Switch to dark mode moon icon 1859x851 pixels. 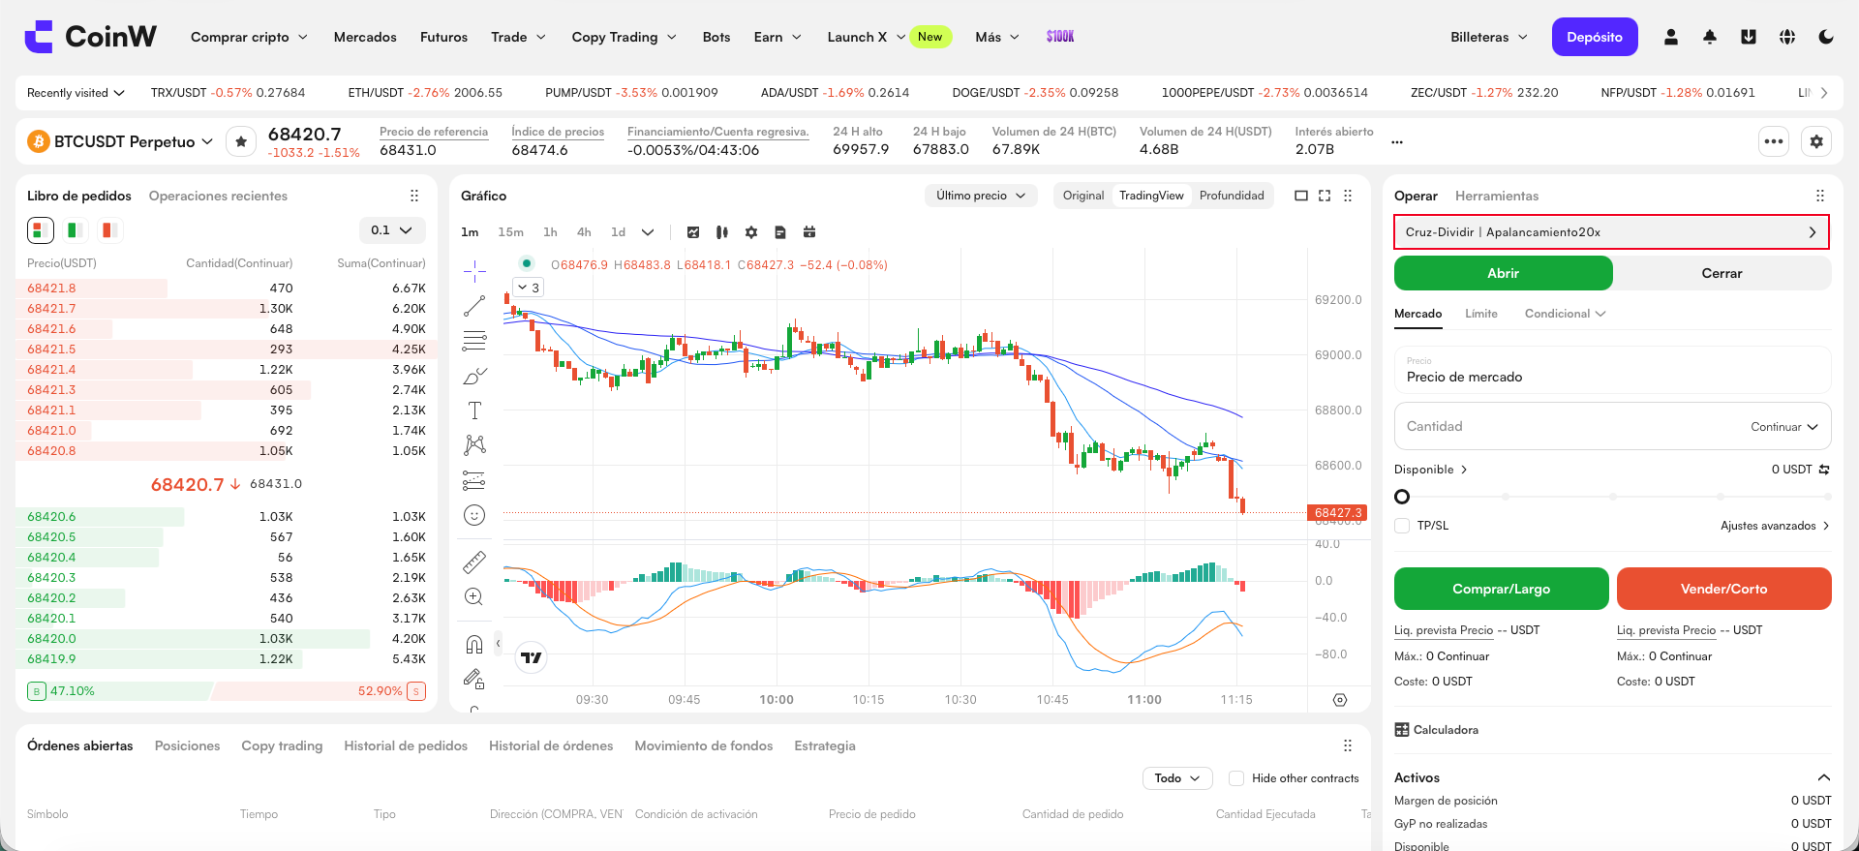tap(1826, 37)
